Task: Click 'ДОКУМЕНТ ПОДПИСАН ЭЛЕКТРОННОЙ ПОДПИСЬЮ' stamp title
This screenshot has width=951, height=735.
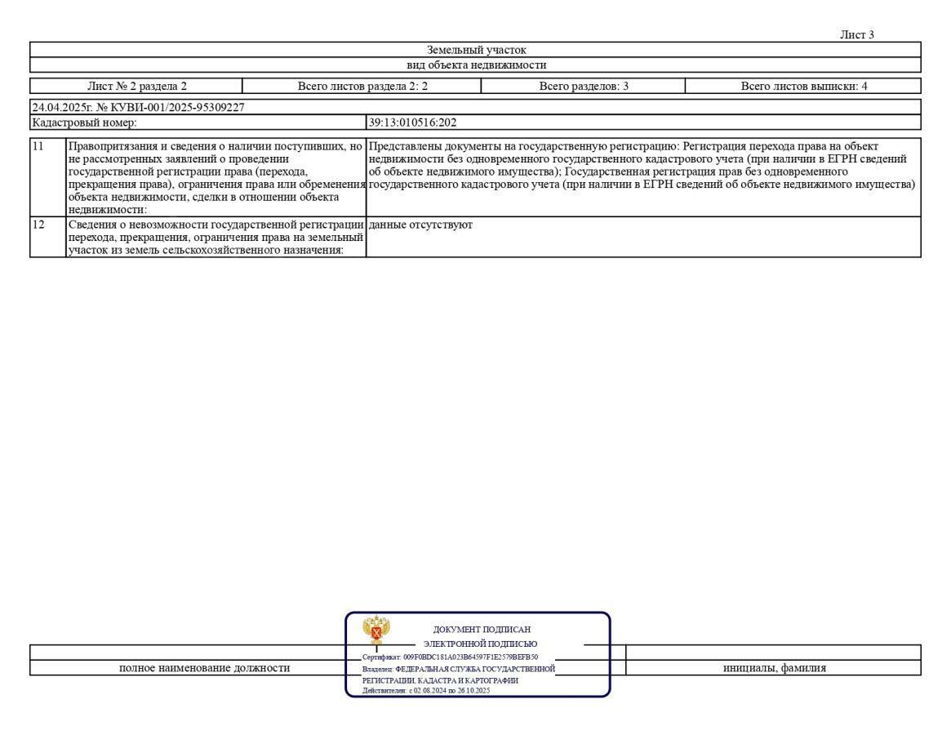Action: pos(481,636)
